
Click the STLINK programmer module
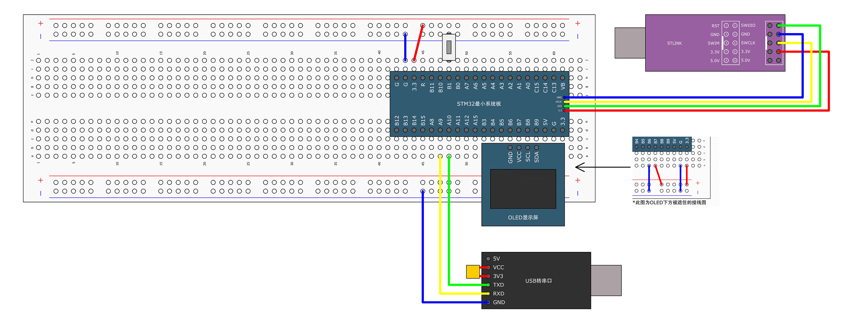715,43
